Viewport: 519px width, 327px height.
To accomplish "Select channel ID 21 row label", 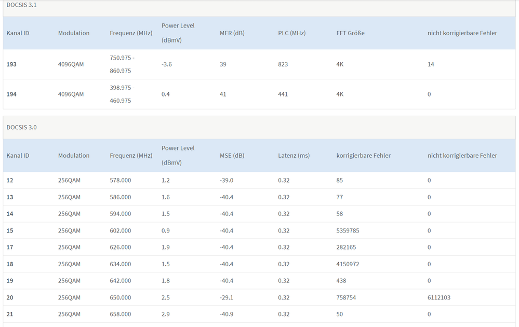I will (x=10, y=314).
